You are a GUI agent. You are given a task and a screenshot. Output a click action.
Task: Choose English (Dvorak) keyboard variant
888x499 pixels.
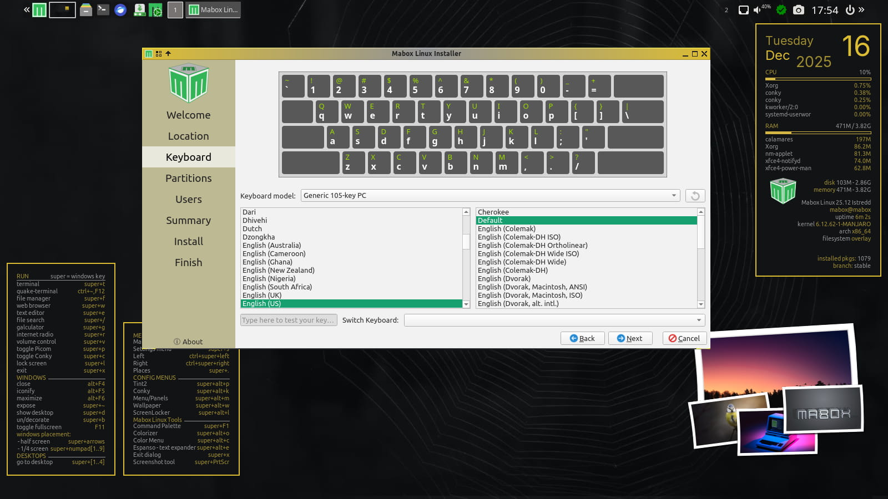504,279
